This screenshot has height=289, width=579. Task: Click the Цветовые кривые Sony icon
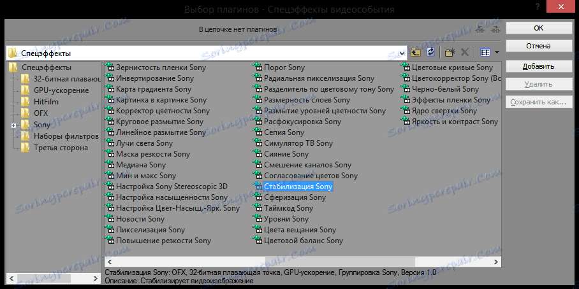[406, 67]
